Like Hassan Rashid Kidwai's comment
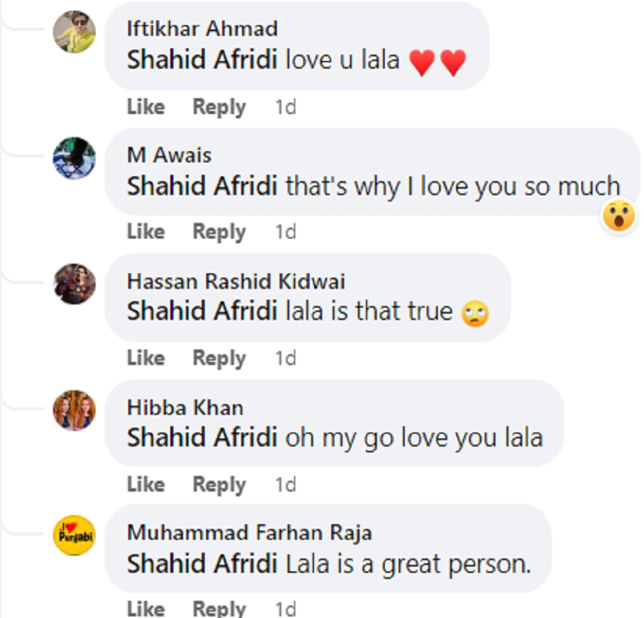 point(145,358)
